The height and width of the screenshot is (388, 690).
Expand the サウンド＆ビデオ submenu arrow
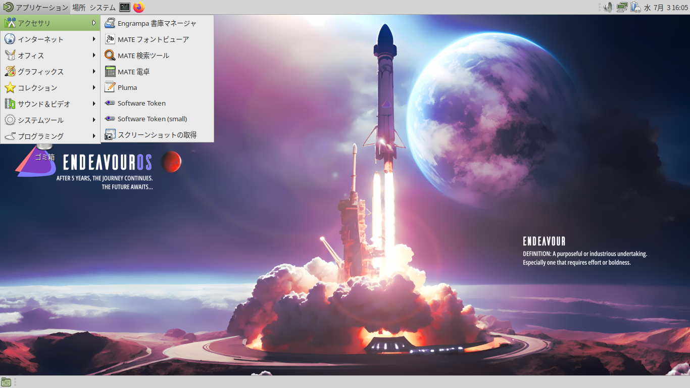(94, 104)
